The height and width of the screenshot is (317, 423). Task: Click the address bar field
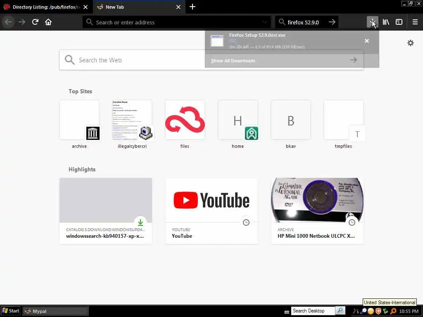click(x=177, y=22)
